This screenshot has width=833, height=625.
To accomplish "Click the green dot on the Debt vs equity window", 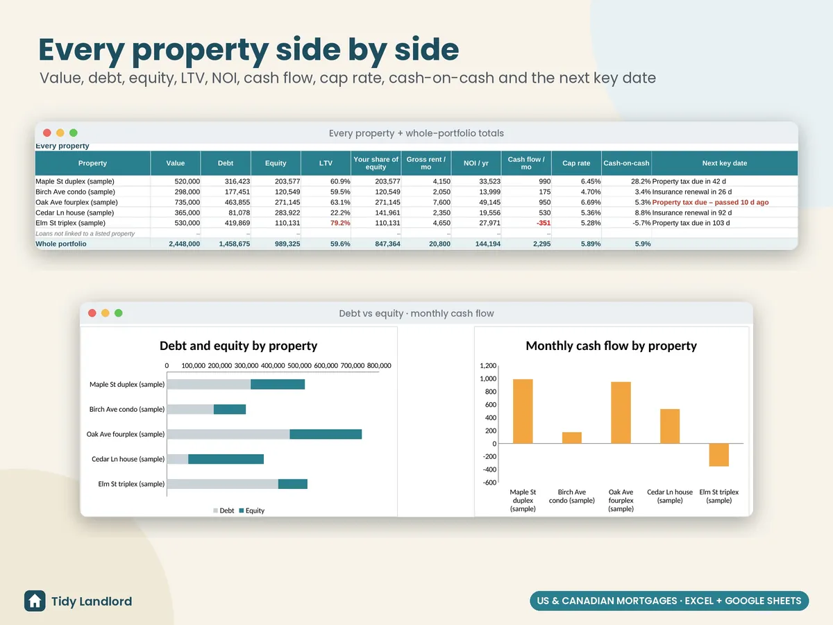I will (x=119, y=313).
